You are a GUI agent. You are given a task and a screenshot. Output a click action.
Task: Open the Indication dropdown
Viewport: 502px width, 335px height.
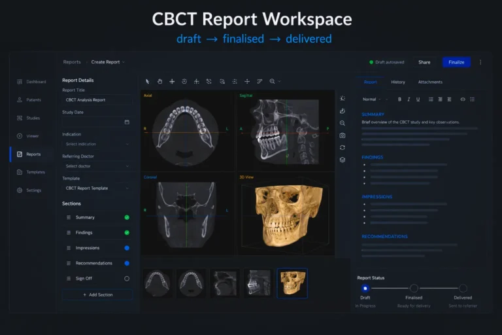click(97, 144)
